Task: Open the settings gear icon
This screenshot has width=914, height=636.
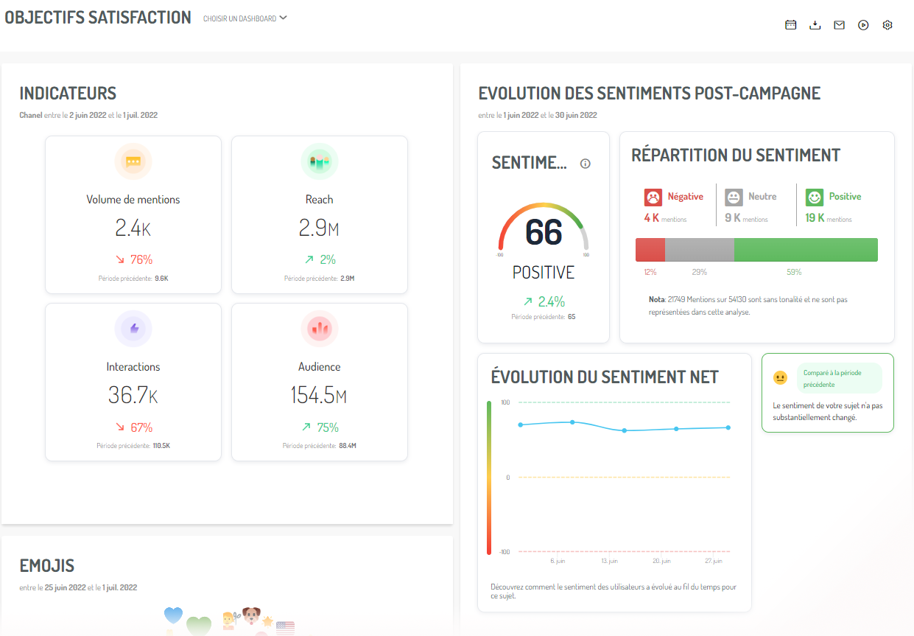Action: point(887,25)
